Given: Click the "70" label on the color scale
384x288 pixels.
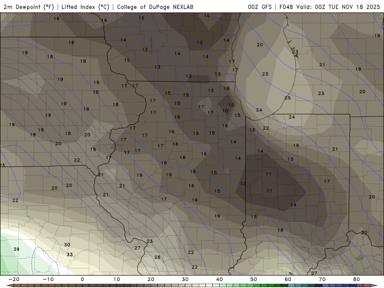Looking at the screenshot, I should pos(322,279).
